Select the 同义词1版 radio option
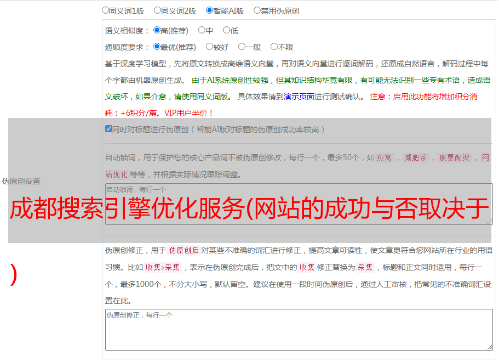Image resolution: width=499 pixels, height=361 pixels. point(105,10)
